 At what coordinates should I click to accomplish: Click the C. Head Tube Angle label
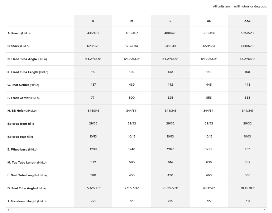pyautogui.click(x=27, y=59)
